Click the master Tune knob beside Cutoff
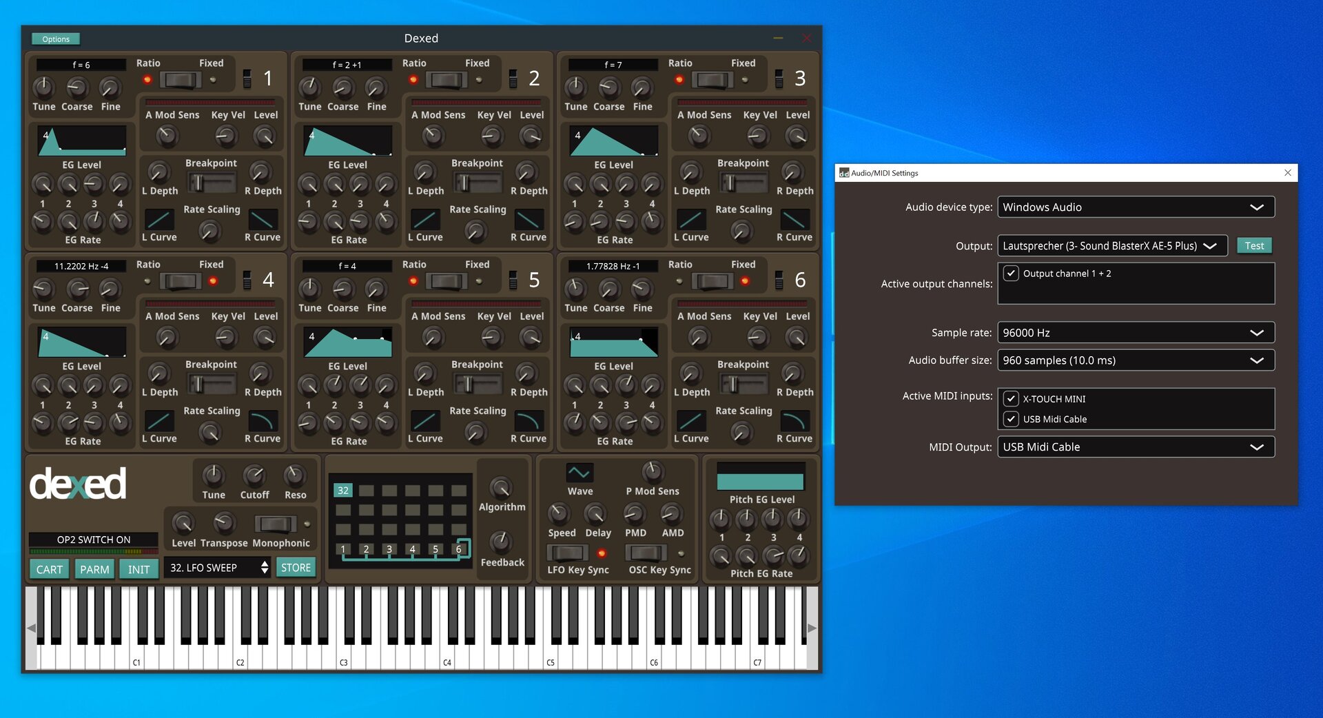This screenshot has height=718, width=1323. (x=213, y=475)
